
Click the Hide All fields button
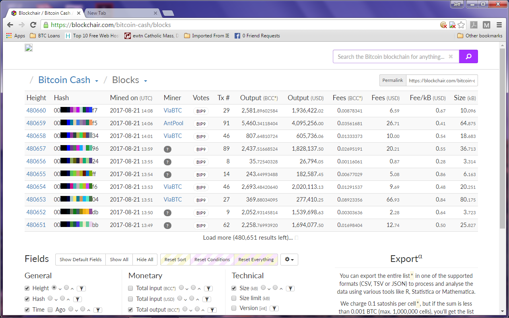145,260
